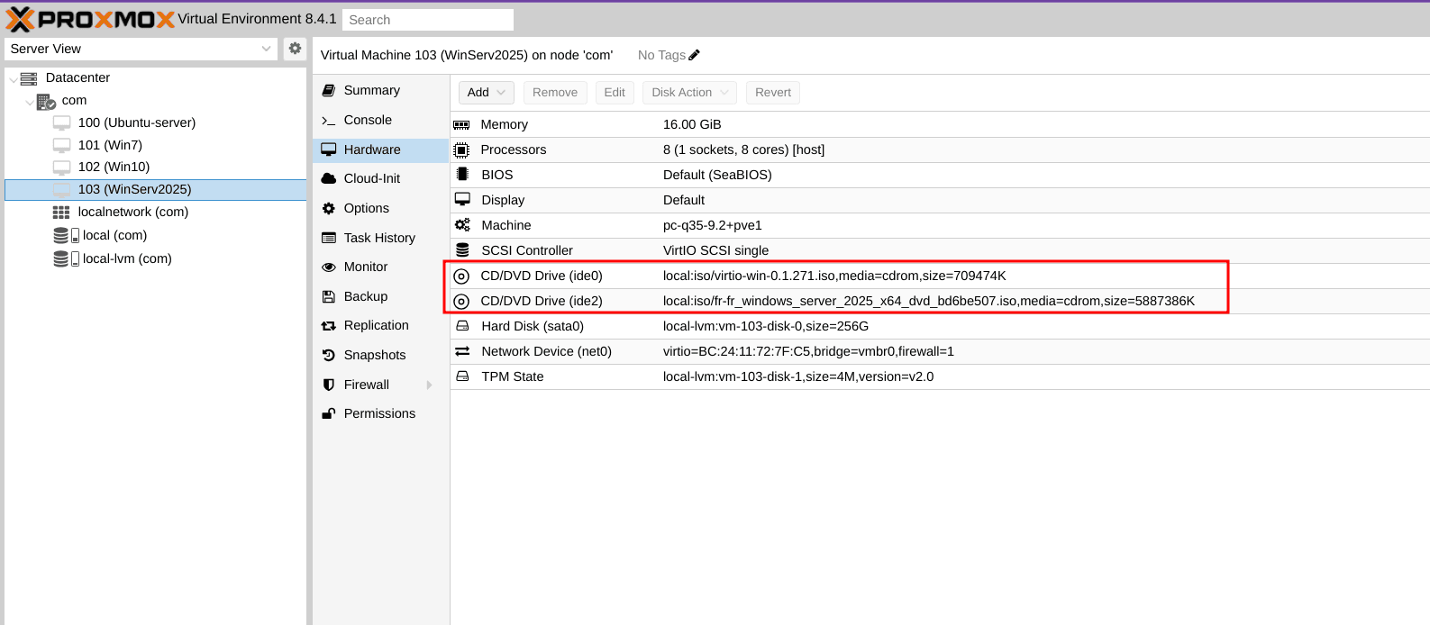Select 100 (Ubuntu-server) in the tree
Viewport: 1430px width, 625px height.
(156, 122)
